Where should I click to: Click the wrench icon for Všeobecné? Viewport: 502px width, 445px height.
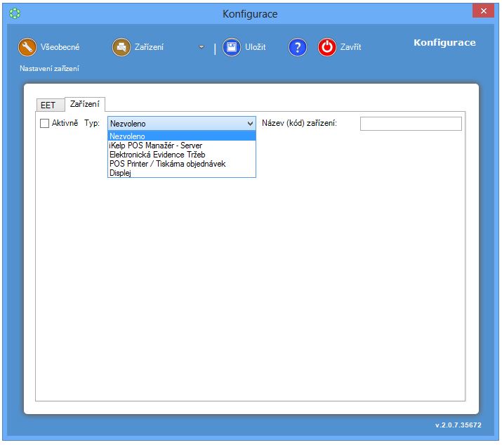tap(27, 47)
